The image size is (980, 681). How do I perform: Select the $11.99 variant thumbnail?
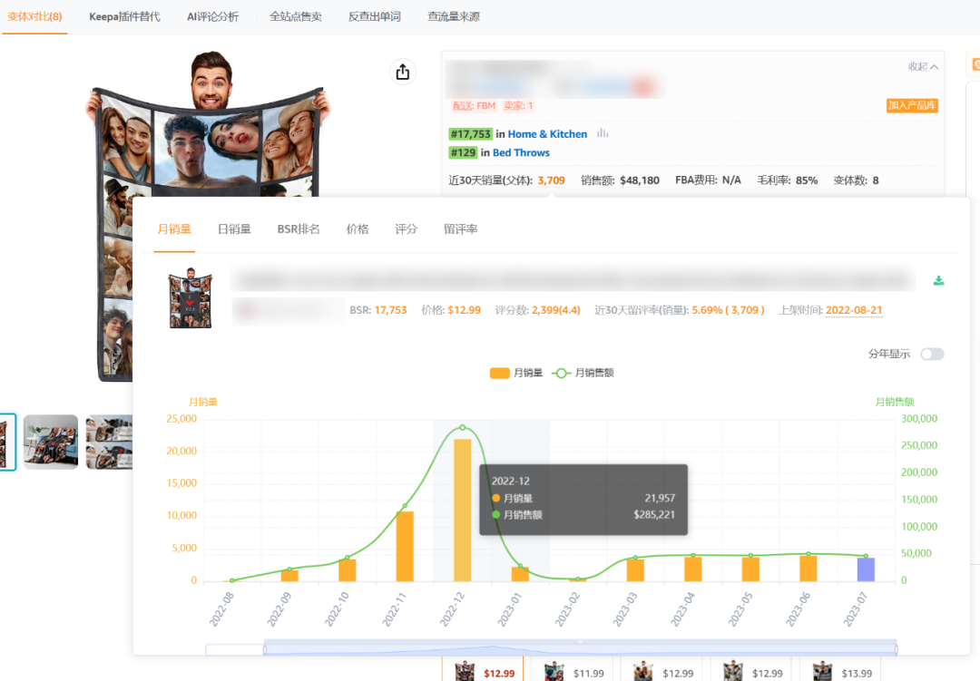click(575, 670)
